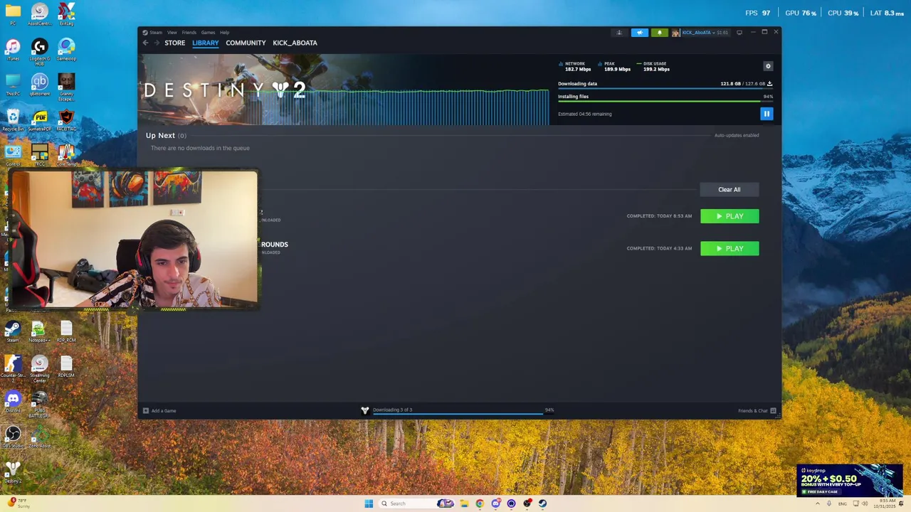The width and height of the screenshot is (911, 512).
Task: Open the KICK_ABOATA profile tab
Action: click(x=295, y=43)
